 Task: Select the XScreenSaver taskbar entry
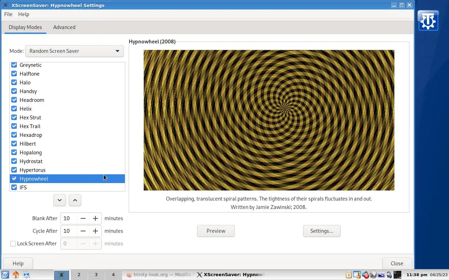230,275
